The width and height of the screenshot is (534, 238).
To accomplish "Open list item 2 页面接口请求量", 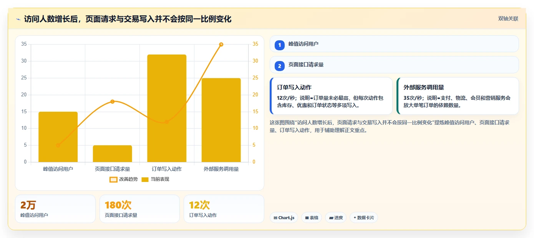I will pos(394,65).
